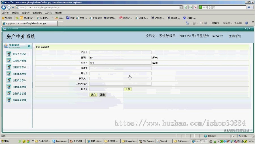Click the blue help question mark icon
255x144 pixels.
[246, 23]
